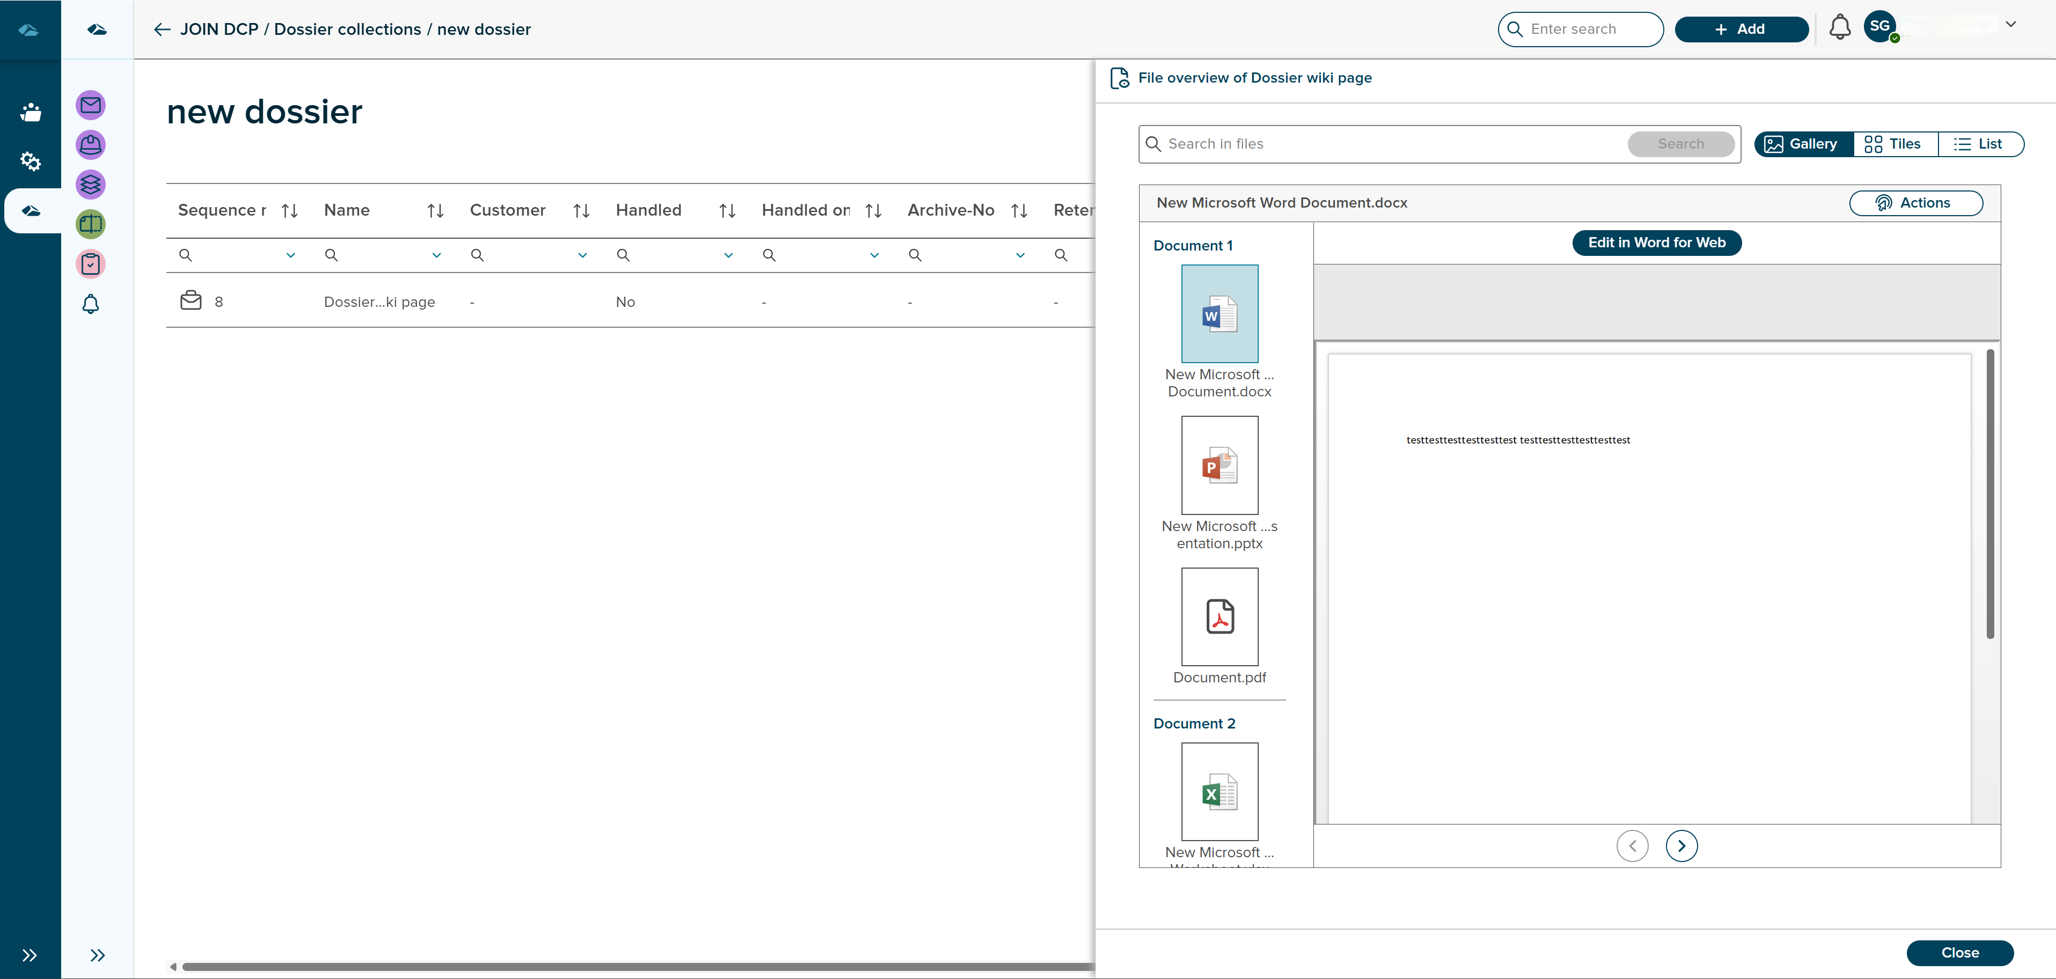Image resolution: width=2056 pixels, height=979 pixels.
Task: Open the pink clipboard tasks sidebar icon
Action: coord(90,264)
